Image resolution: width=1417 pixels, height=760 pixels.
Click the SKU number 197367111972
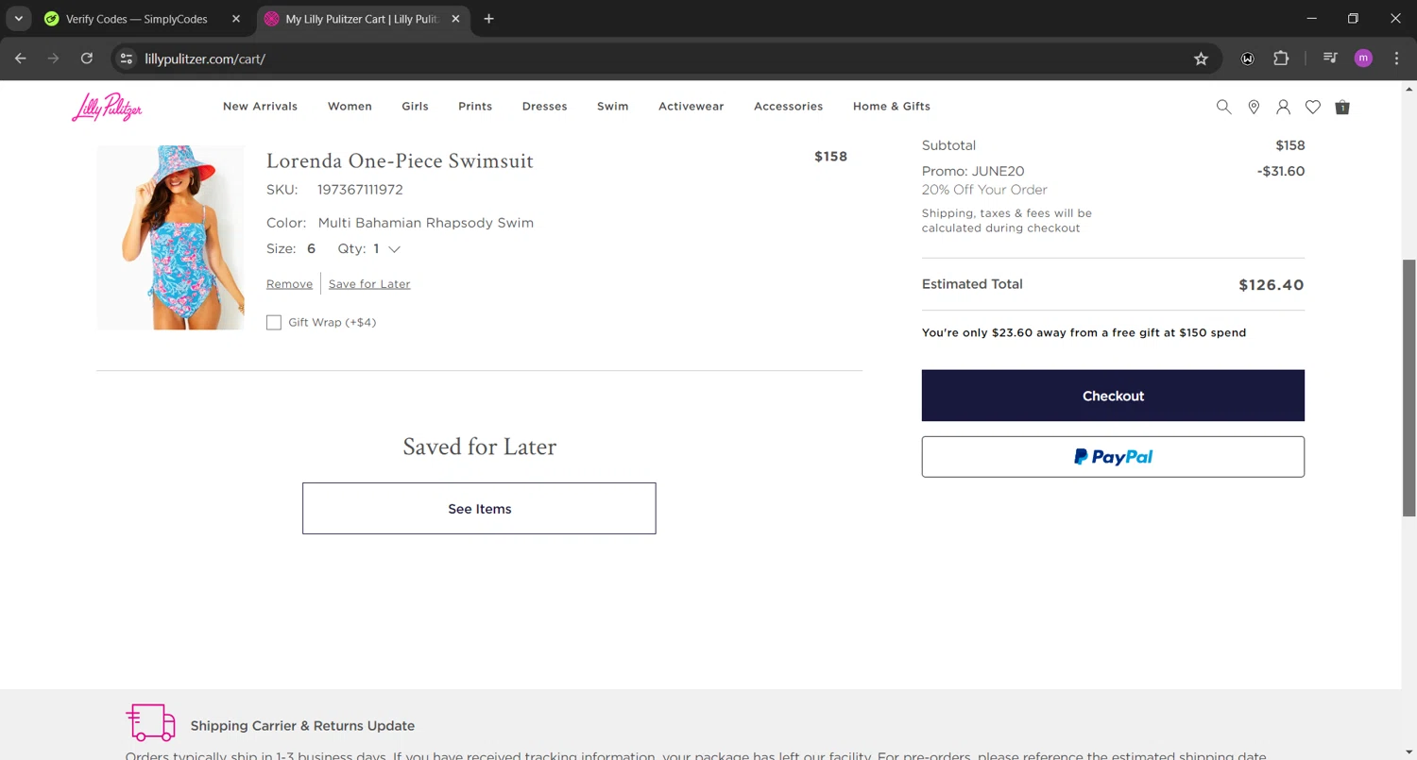(x=360, y=190)
